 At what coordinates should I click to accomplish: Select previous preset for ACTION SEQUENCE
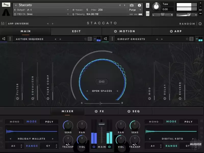click(55, 39)
